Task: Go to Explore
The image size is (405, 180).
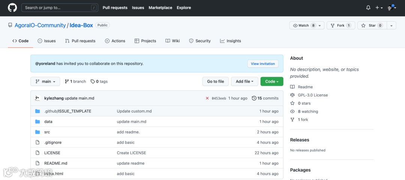Action: pos(184,8)
